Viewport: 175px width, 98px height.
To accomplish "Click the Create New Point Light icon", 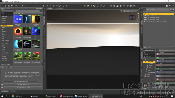I will click(50, 6).
